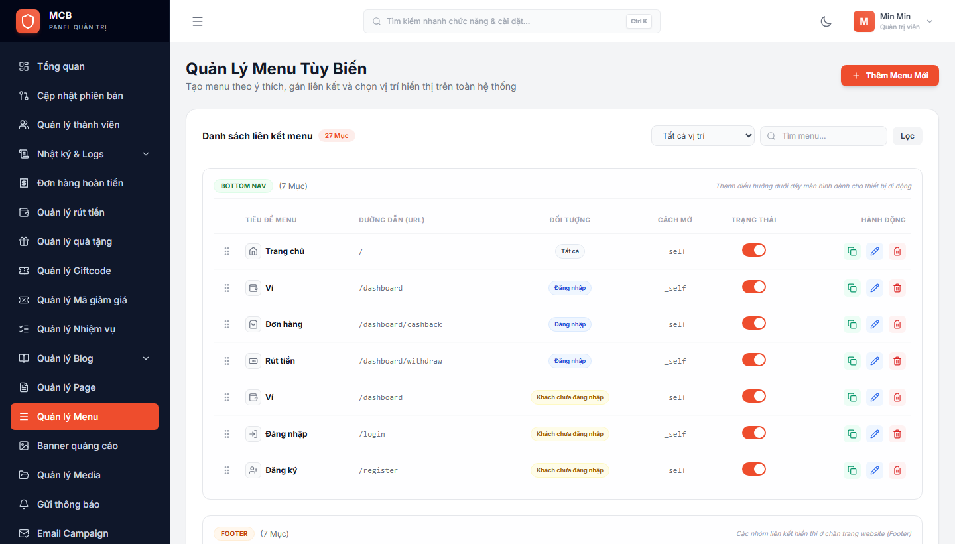Click the edit icon in the Đăng nhập /login row
This screenshot has width=955, height=544.
pyautogui.click(x=875, y=434)
